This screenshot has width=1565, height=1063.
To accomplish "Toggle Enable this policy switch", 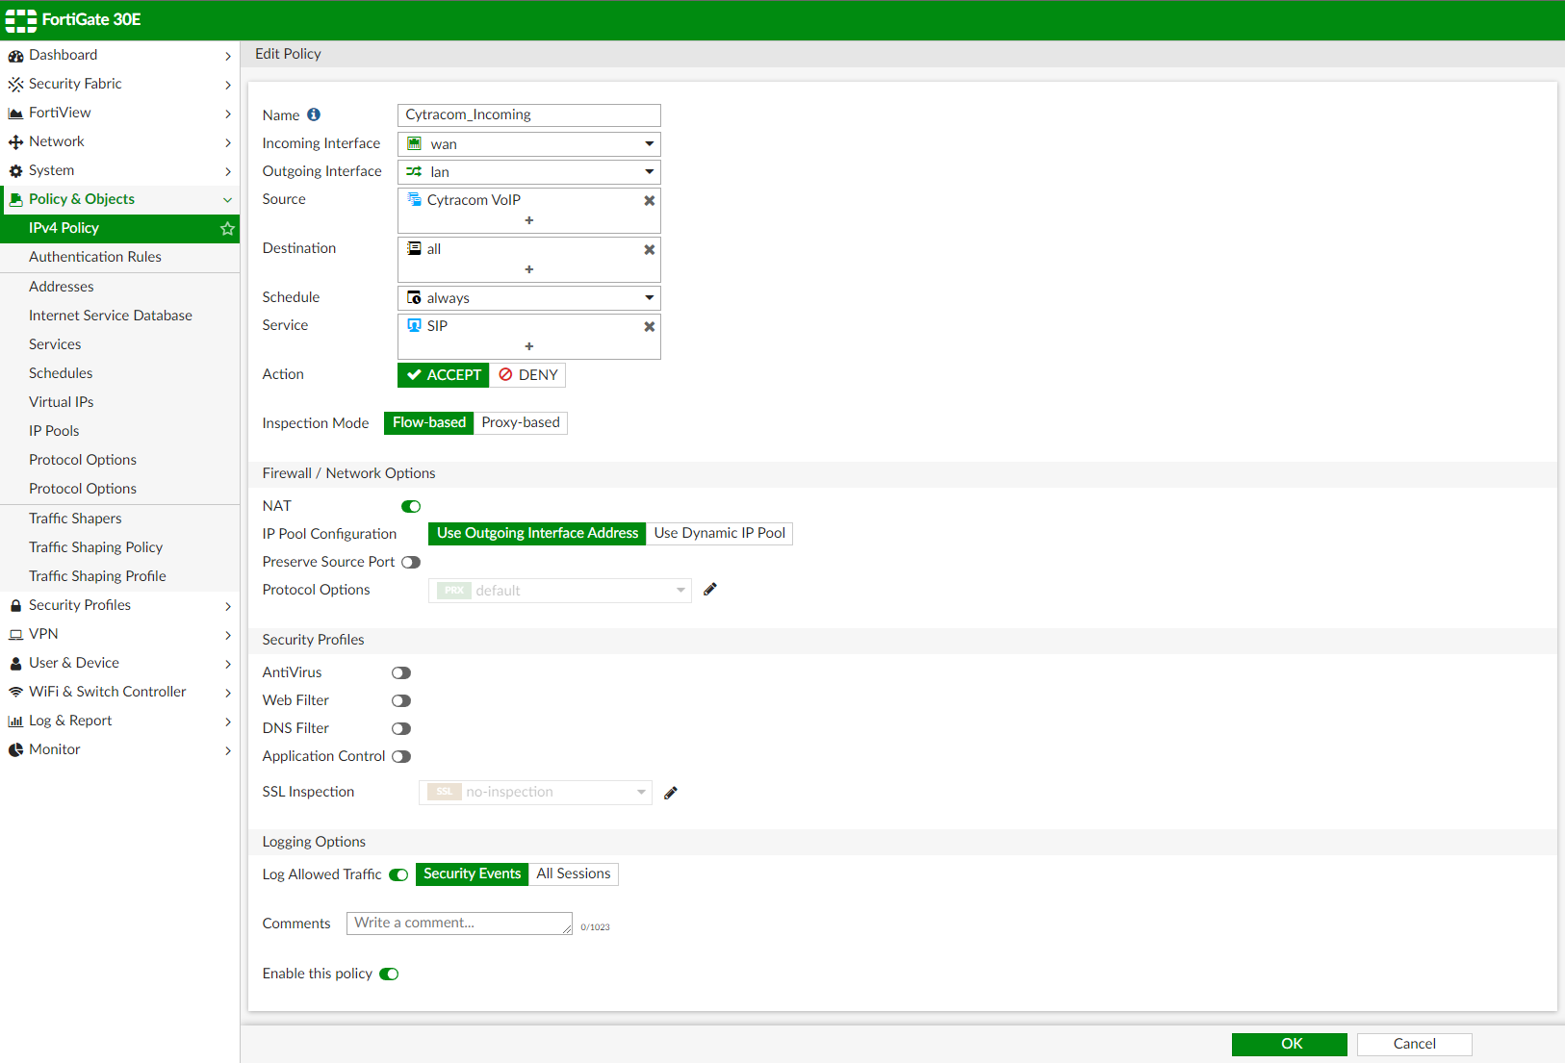I will pos(389,974).
